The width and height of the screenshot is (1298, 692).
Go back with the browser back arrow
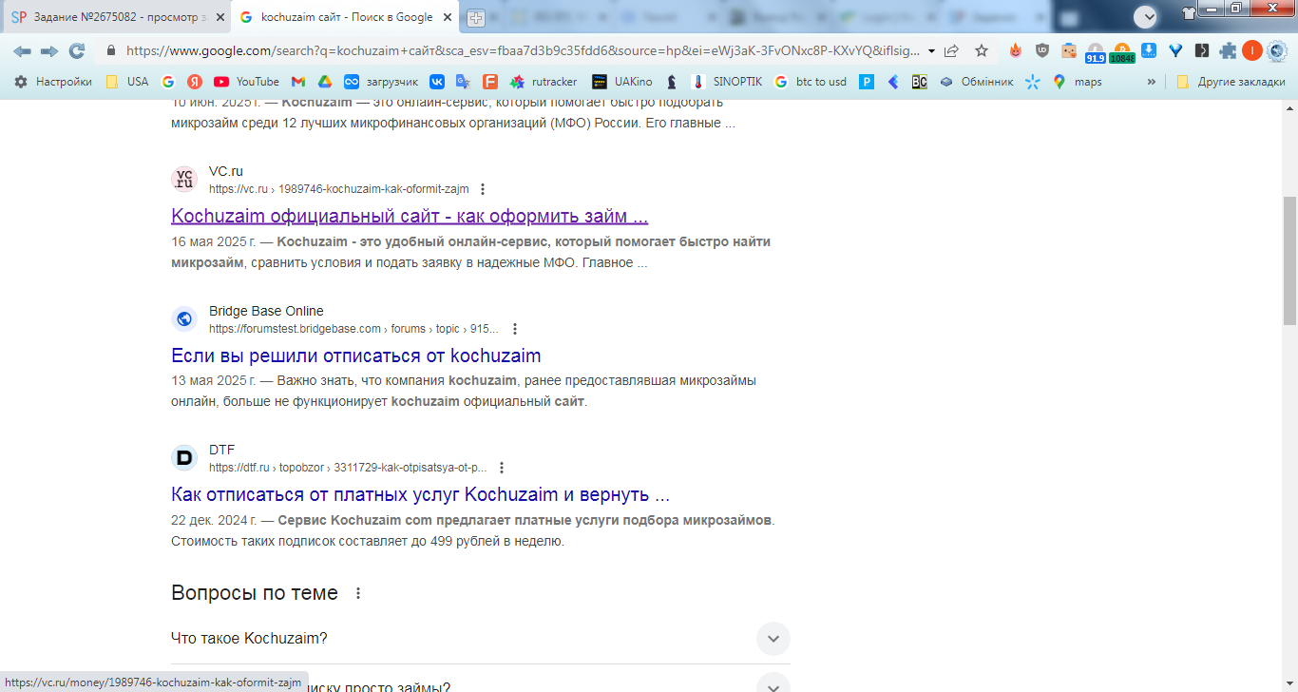tap(22, 51)
